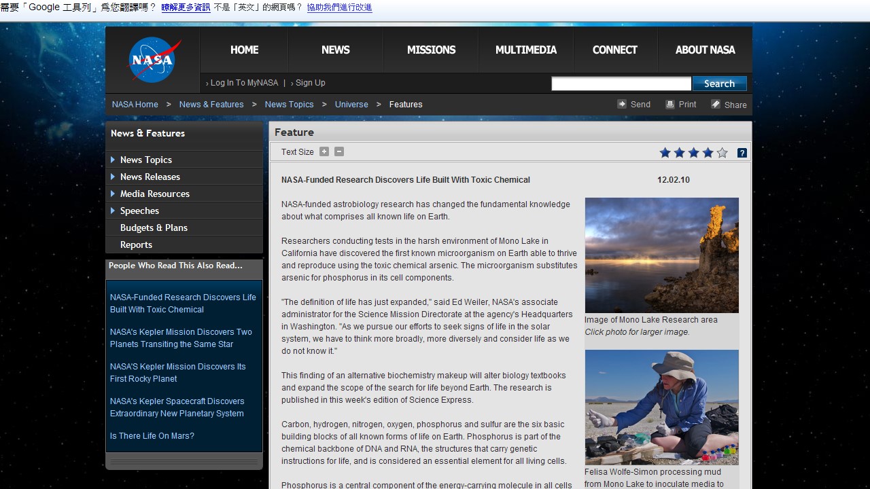The image size is (870, 489).
Task: Click the Send envelope icon
Action: pyautogui.click(x=622, y=104)
